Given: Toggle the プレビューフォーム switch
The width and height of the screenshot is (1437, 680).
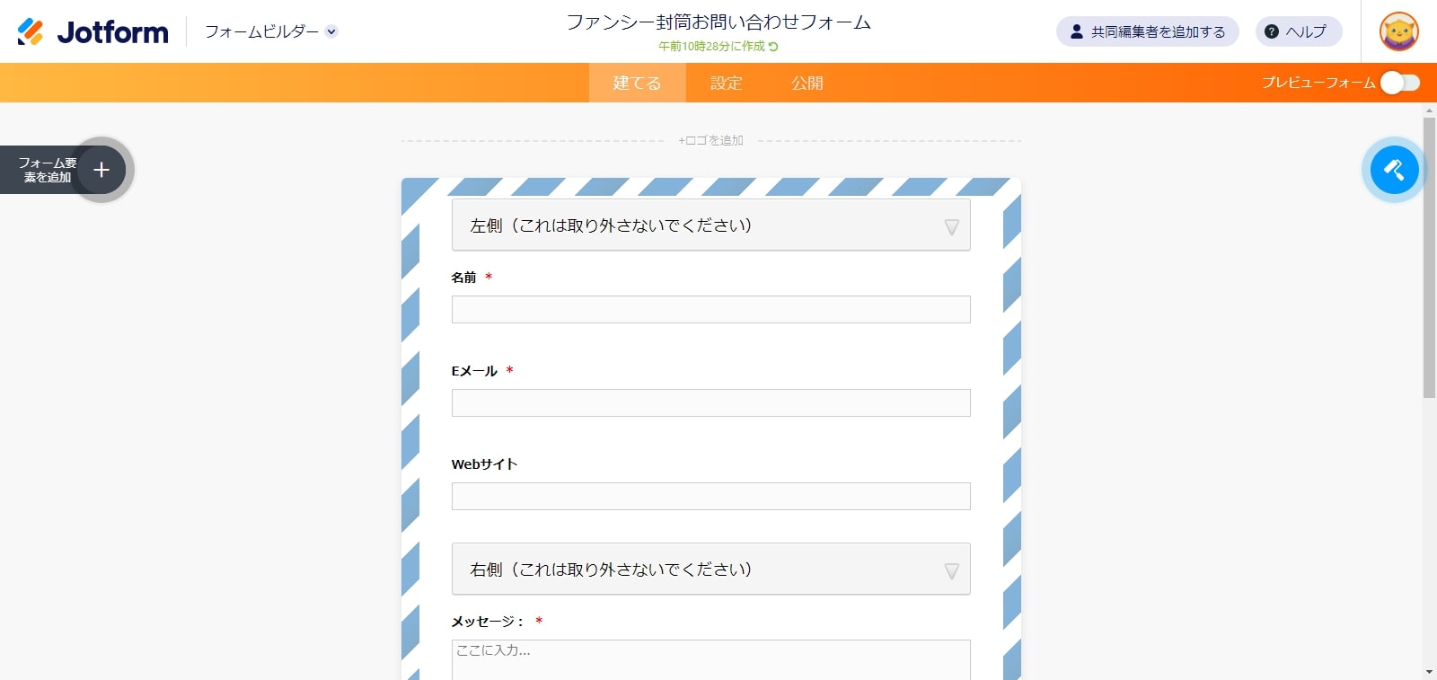Looking at the screenshot, I should 1399,83.
